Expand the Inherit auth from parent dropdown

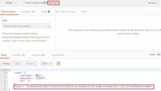pos(27,26)
